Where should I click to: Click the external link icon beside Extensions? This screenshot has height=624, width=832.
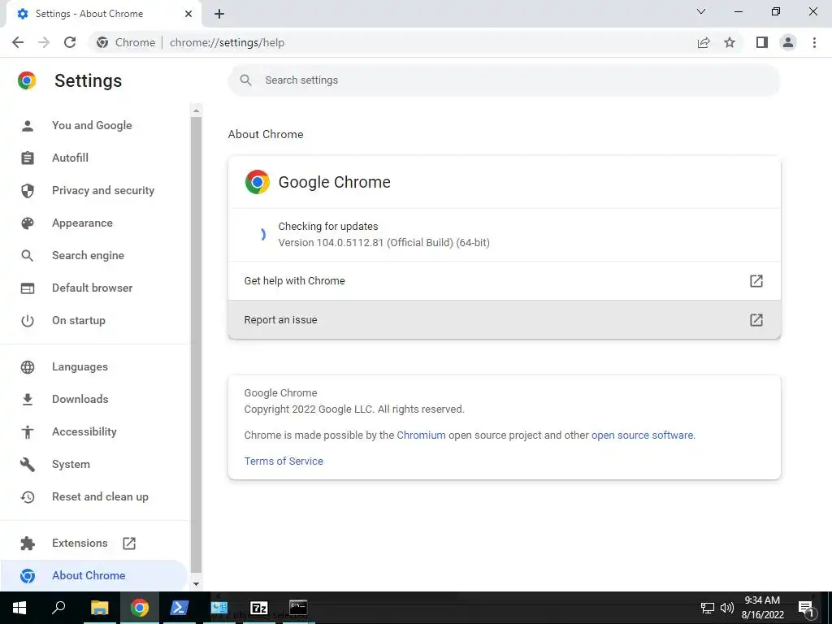pyautogui.click(x=129, y=543)
